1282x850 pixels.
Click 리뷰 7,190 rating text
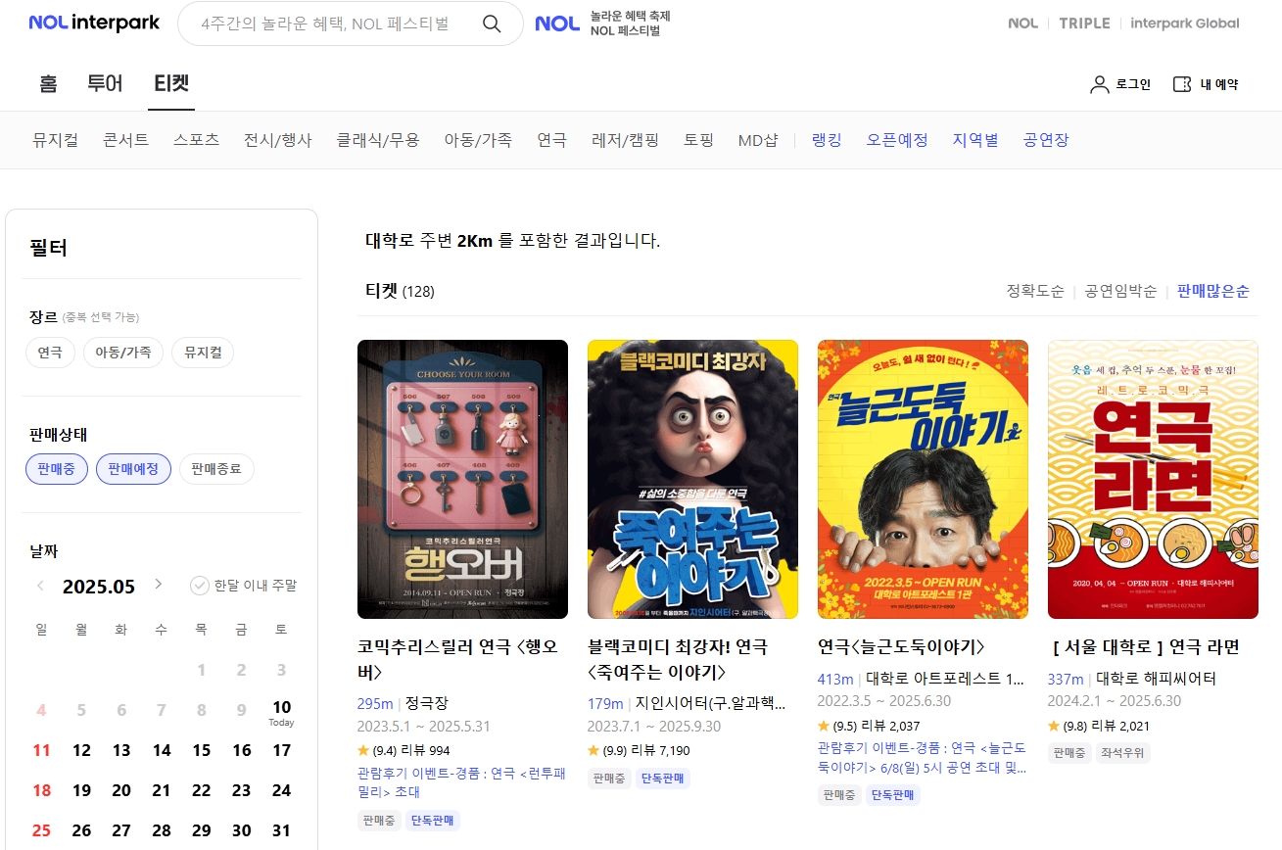(x=660, y=750)
